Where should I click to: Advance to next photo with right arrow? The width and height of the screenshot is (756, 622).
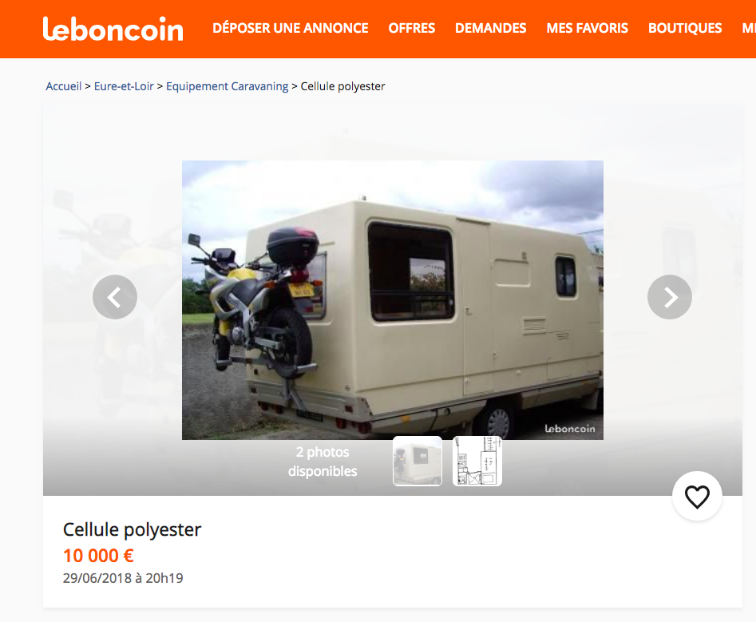[670, 297]
